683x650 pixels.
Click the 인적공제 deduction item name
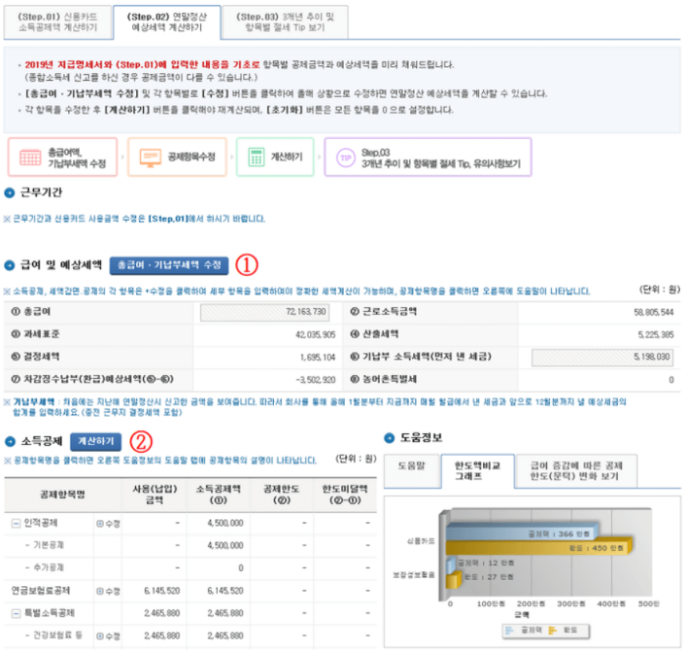40,523
